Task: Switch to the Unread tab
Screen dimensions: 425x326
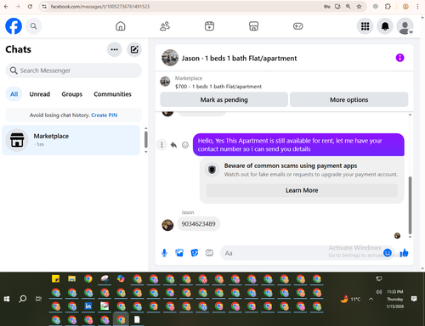Action: point(40,94)
